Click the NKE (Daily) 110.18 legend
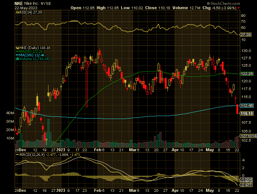 point(35,48)
